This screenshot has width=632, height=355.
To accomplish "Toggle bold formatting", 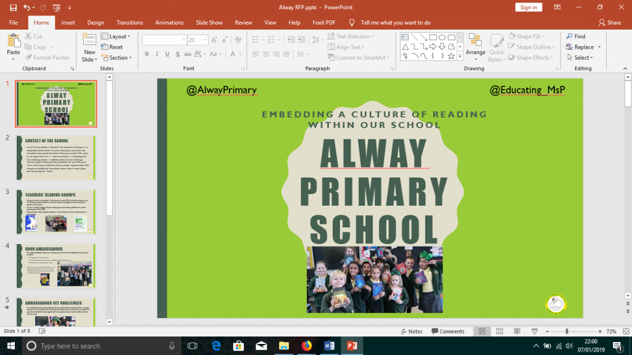I will coord(146,54).
